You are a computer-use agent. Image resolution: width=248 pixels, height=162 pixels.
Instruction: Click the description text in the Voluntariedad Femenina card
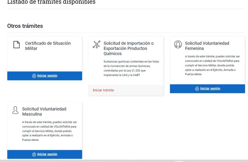point(208,65)
